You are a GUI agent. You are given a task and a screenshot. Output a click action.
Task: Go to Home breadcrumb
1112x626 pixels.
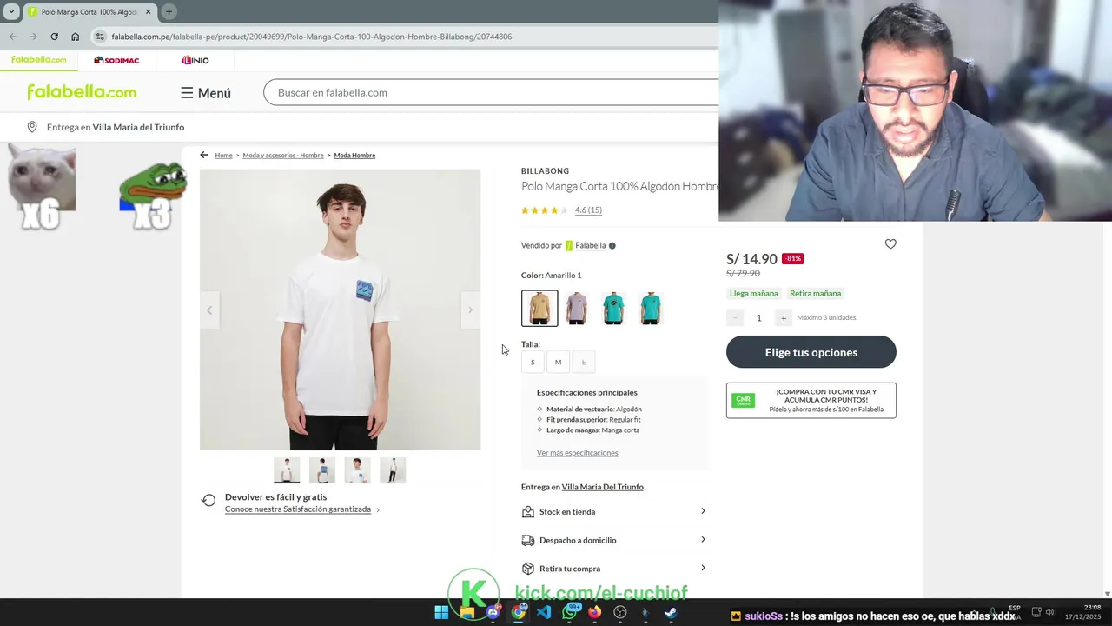click(223, 156)
